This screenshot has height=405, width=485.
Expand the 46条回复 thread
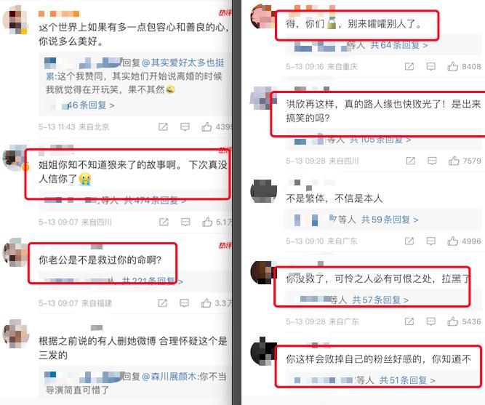coord(91,105)
